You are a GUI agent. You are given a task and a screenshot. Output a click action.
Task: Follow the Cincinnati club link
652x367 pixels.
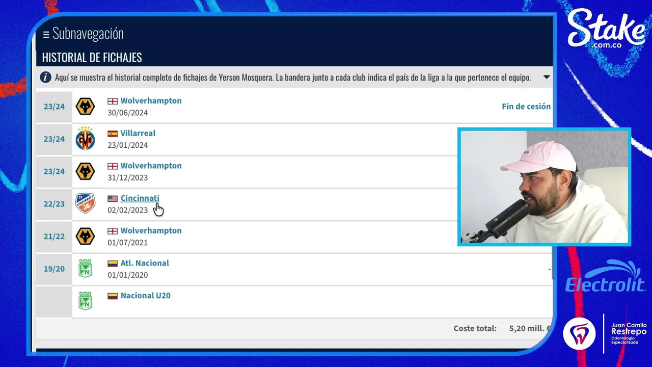pos(140,198)
